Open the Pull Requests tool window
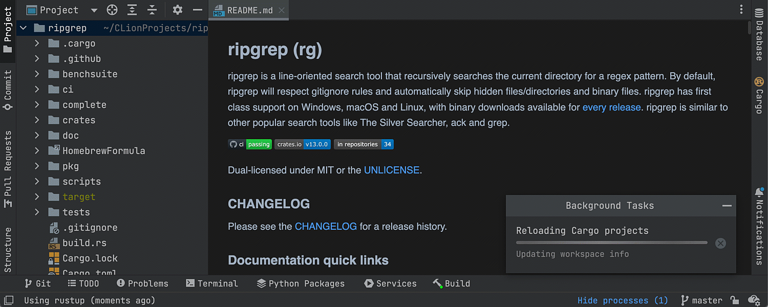The height and width of the screenshot is (307, 768). [8, 169]
